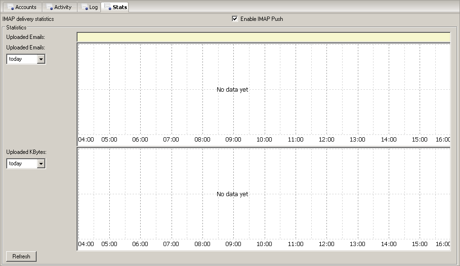
Task: Select the Stats tab label
Action: click(x=120, y=7)
